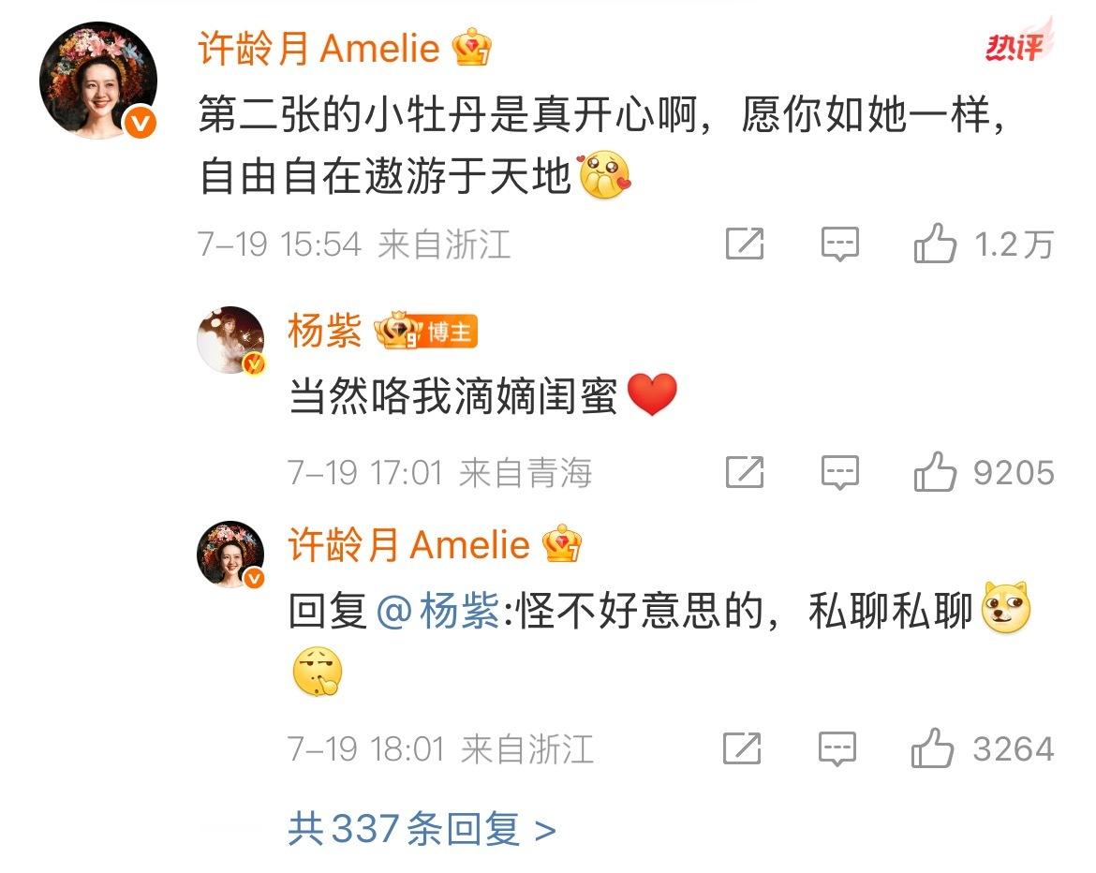Screen dimensions: 1096x873
Task: Expand all 337 replies
Action: [422, 830]
